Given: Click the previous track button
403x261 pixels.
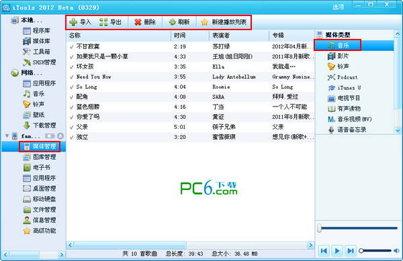Looking at the screenshot, I should [x=324, y=250].
